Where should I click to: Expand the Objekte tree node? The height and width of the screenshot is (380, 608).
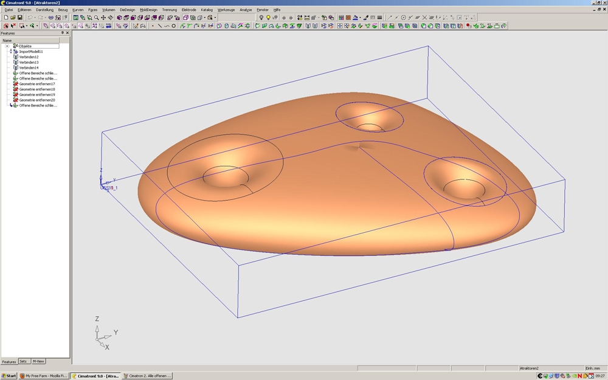click(x=7, y=46)
